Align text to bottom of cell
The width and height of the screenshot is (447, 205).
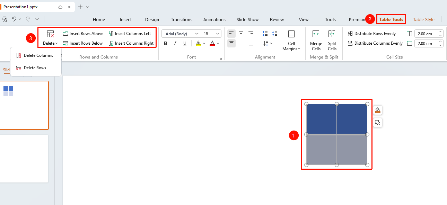tap(251, 43)
